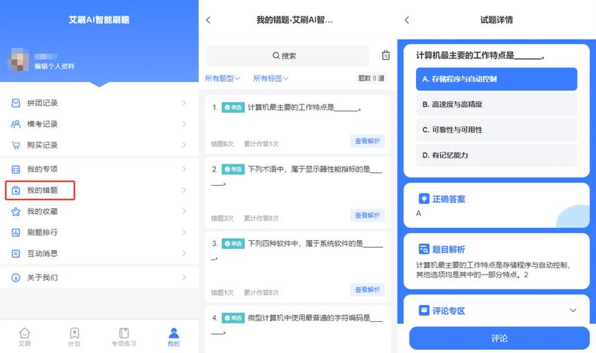Open 刷题排行 chart icon
This screenshot has width=596, height=353.
pos(16,232)
